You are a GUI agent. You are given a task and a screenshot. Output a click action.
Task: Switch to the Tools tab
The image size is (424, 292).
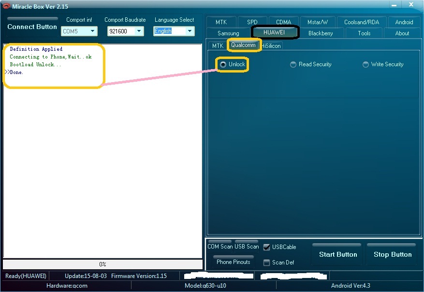[364, 33]
